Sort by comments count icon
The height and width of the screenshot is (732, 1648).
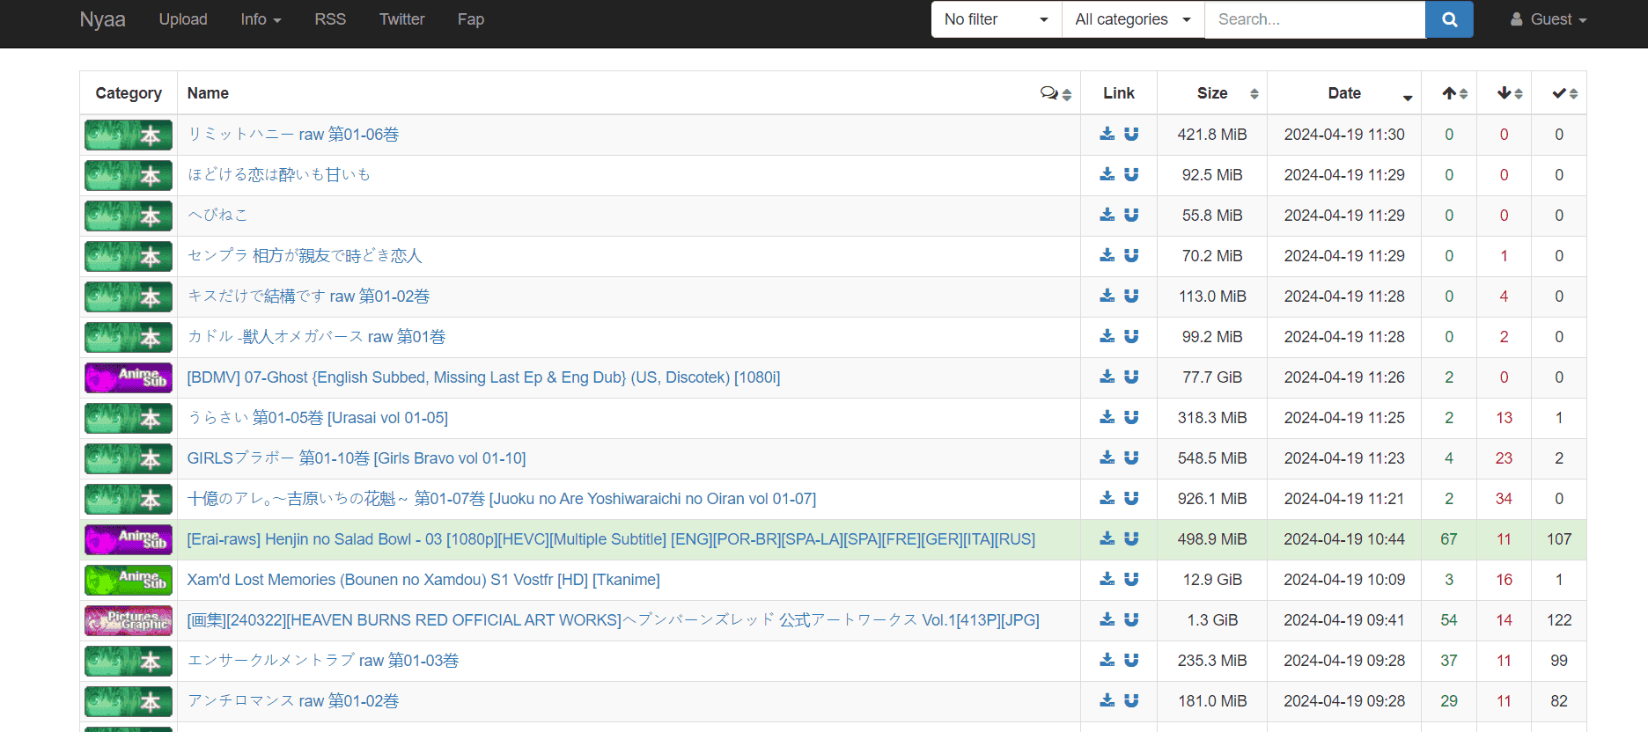coord(1055,93)
